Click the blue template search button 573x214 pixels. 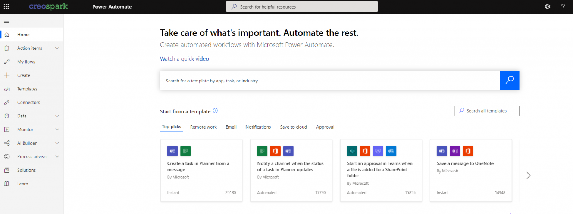[510, 80]
